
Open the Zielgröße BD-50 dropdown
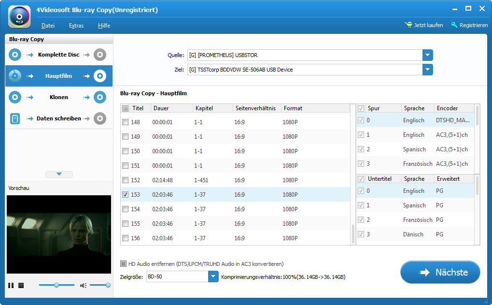[x=213, y=276]
